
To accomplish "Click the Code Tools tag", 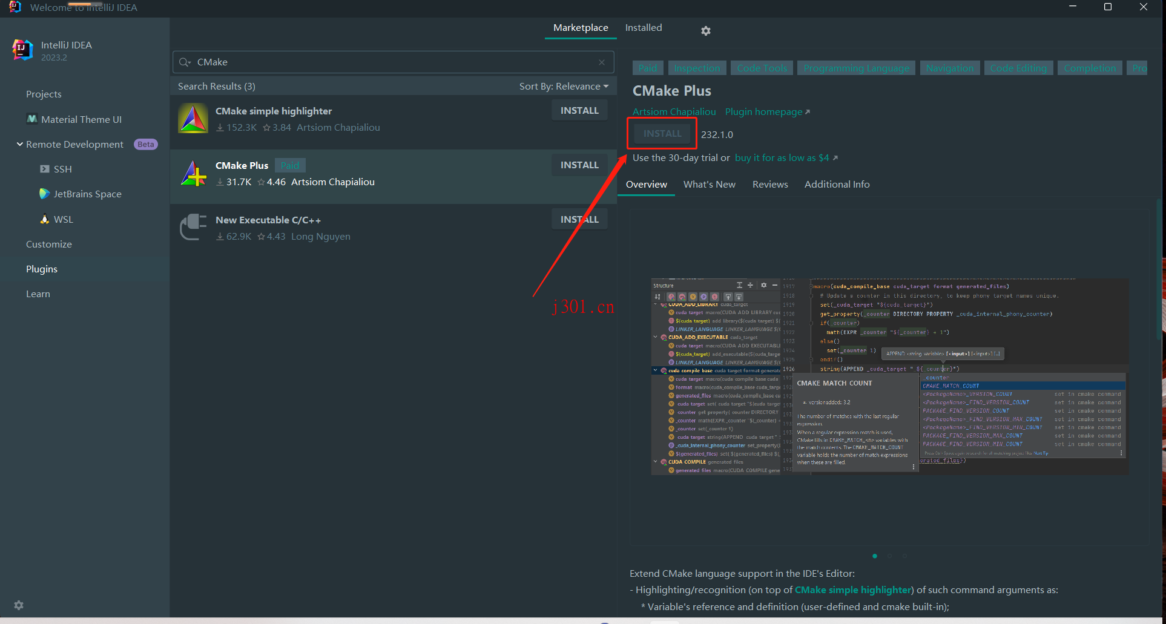I will [762, 68].
